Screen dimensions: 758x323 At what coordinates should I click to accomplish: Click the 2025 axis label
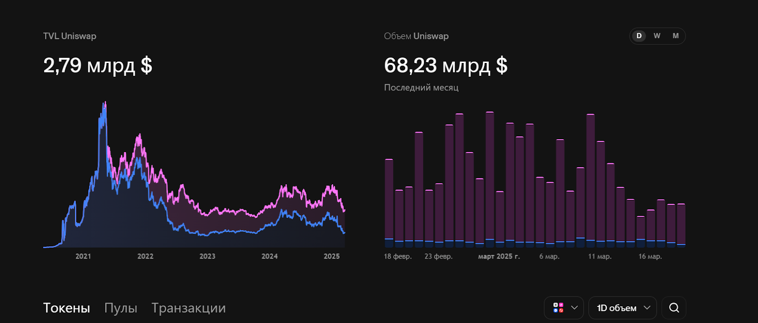pyautogui.click(x=332, y=256)
